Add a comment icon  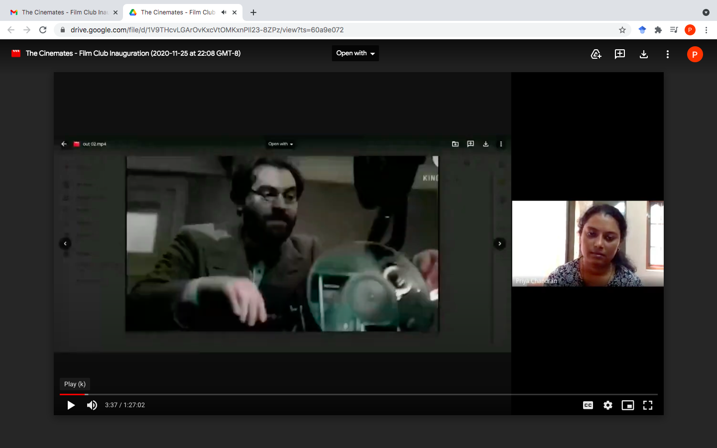point(620,54)
